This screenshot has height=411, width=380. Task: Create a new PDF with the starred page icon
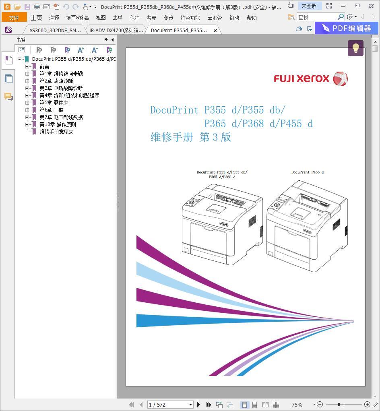(x=56, y=7)
